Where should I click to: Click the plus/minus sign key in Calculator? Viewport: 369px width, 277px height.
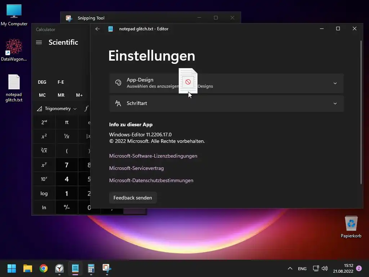pos(67,207)
